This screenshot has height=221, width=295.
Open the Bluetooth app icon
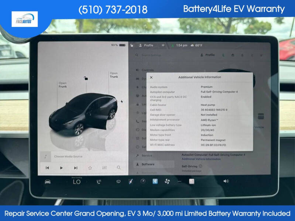(x=155, y=181)
